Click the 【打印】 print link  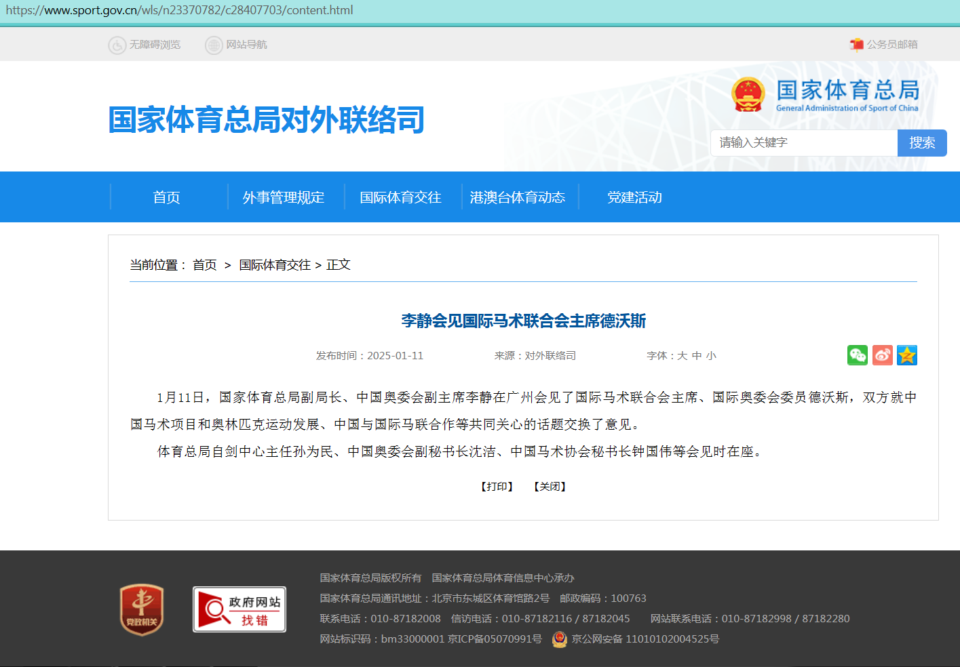(x=497, y=487)
